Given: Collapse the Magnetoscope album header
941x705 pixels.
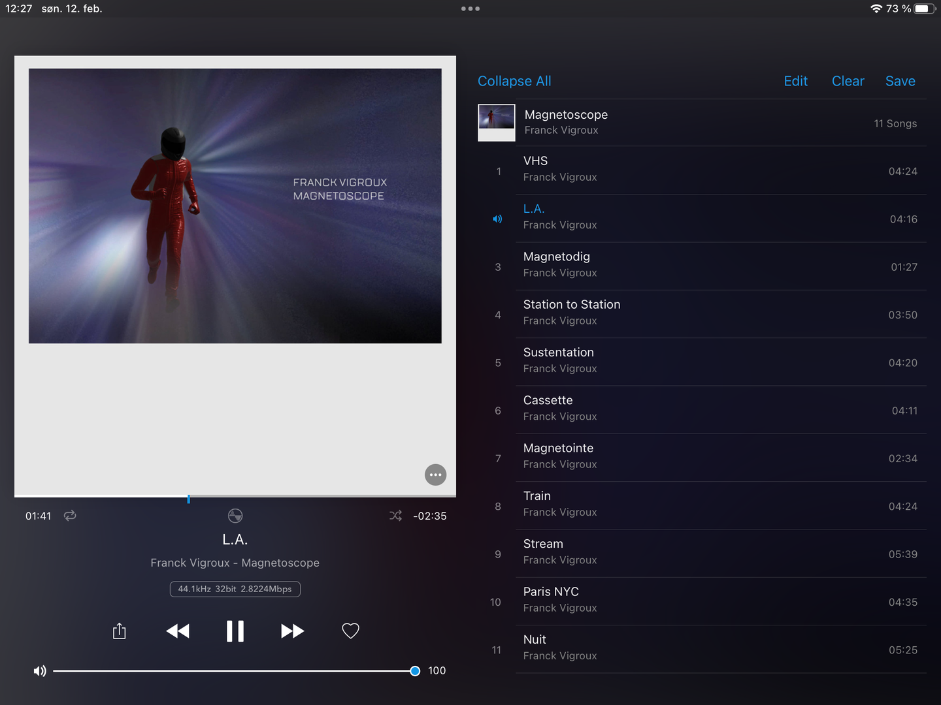Looking at the screenshot, I should pos(702,123).
